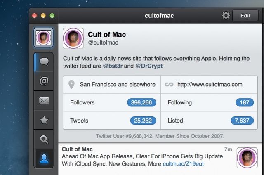Open the Listed count row
264x175 pixels.
[x=209, y=121]
